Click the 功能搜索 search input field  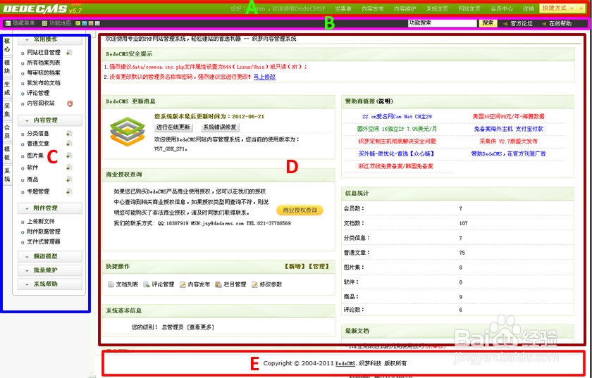[x=442, y=23]
